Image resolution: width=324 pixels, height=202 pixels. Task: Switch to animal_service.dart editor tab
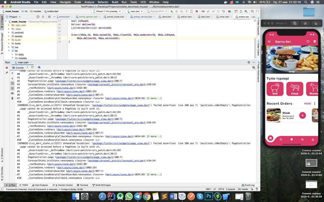click(143, 17)
